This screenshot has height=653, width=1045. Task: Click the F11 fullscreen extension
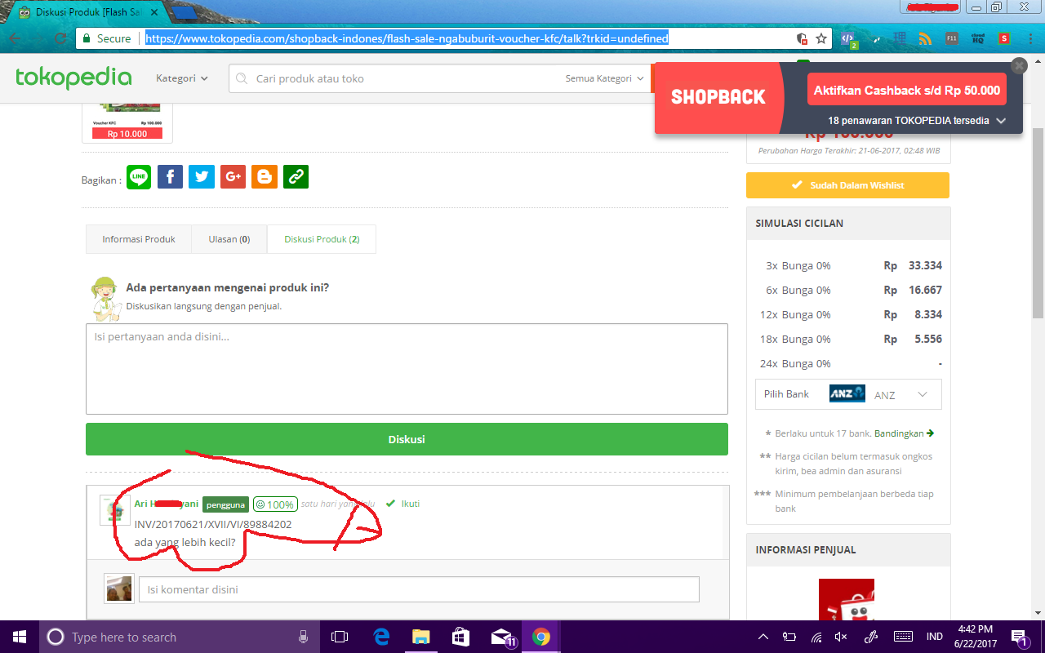point(951,38)
